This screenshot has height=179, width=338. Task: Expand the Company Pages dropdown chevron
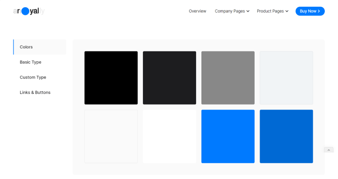pos(248,11)
